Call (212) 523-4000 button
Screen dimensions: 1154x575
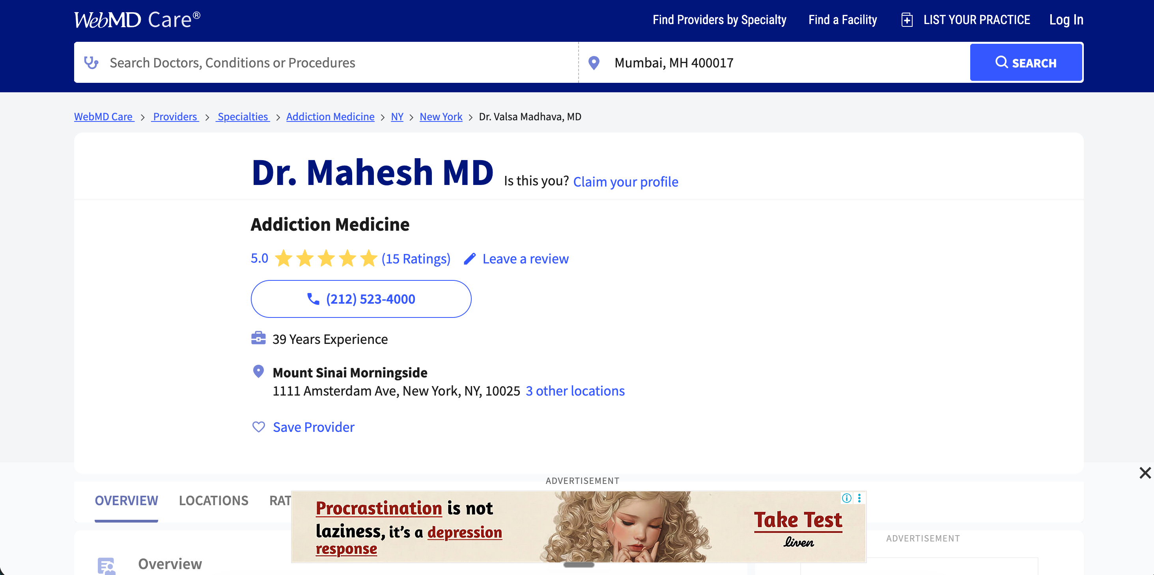(x=360, y=299)
